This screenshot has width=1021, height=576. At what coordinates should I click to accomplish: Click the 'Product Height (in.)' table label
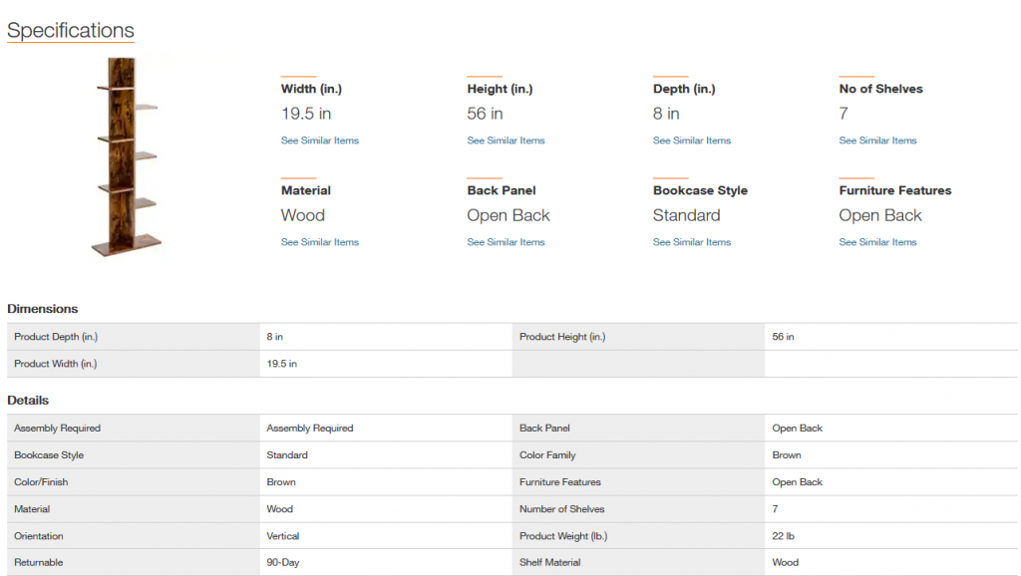[x=562, y=337]
